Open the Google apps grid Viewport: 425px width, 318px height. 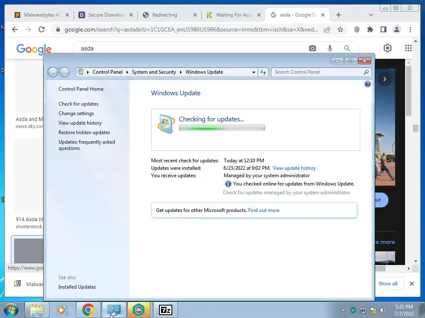[408, 48]
